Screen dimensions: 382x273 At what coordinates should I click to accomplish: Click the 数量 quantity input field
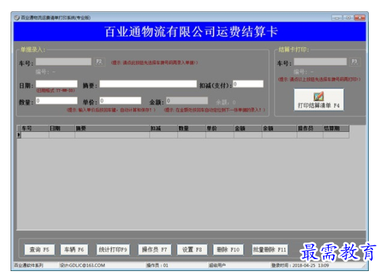(x=56, y=101)
